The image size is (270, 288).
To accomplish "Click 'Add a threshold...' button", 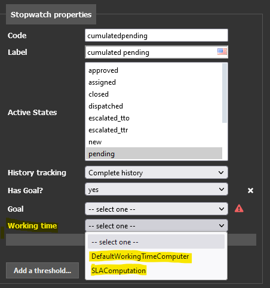I will [x=42, y=270].
